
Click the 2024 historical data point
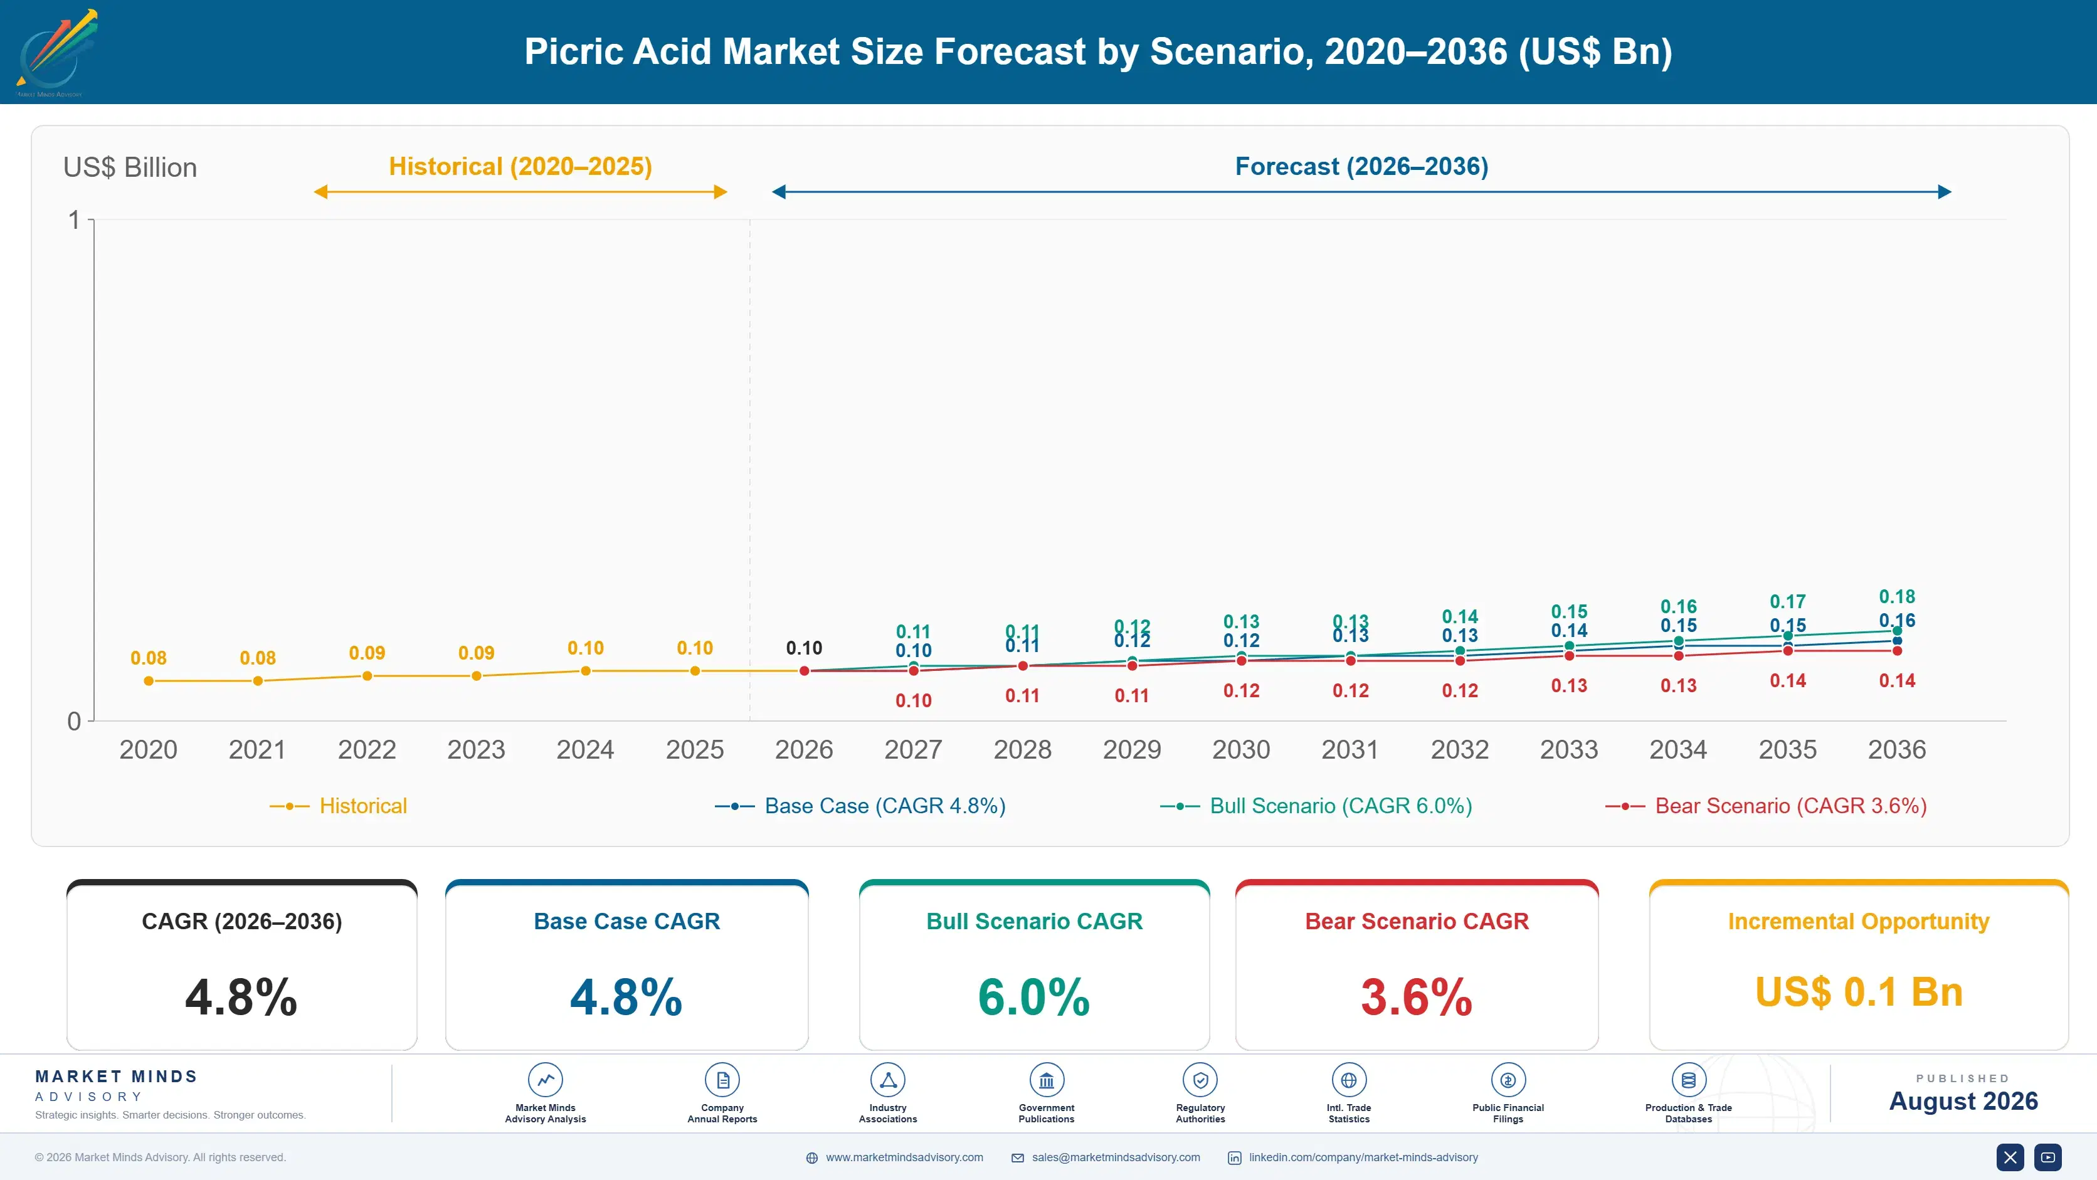(x=585, y=672)
